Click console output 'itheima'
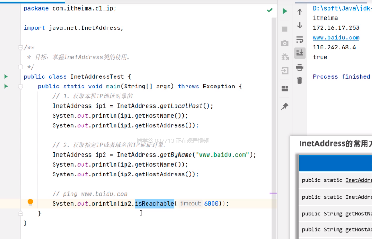 (x=325, y=18)
